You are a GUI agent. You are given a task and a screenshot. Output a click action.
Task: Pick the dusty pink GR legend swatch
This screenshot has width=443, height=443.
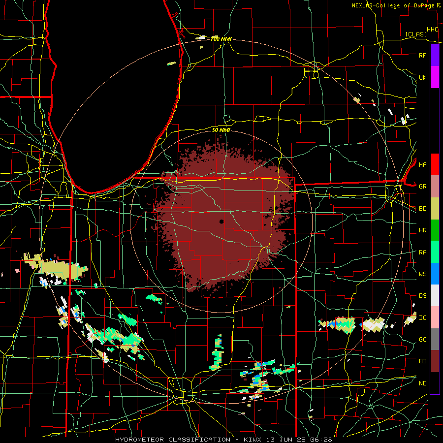point(435,187)
